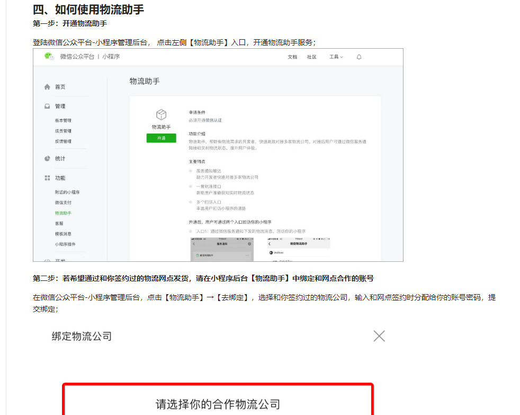Open 模板消息 in the sidebar
Viewport: 520px width, 415px height.
[63, 234]
